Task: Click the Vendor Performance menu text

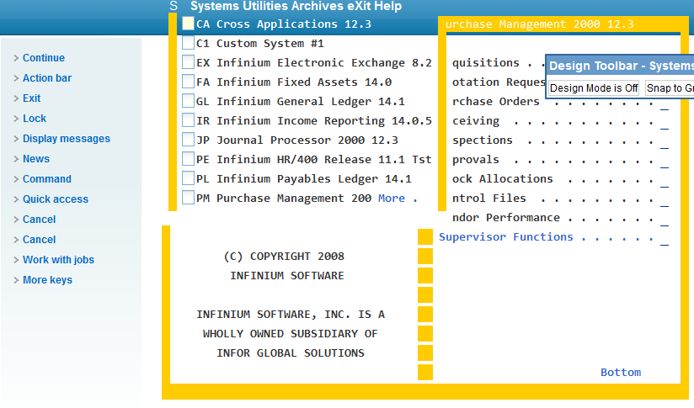Action: coord(506,218)
